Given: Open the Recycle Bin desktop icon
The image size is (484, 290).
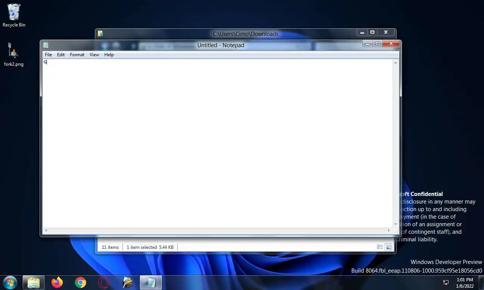Looking at the screenshot, I should point(14,15).
